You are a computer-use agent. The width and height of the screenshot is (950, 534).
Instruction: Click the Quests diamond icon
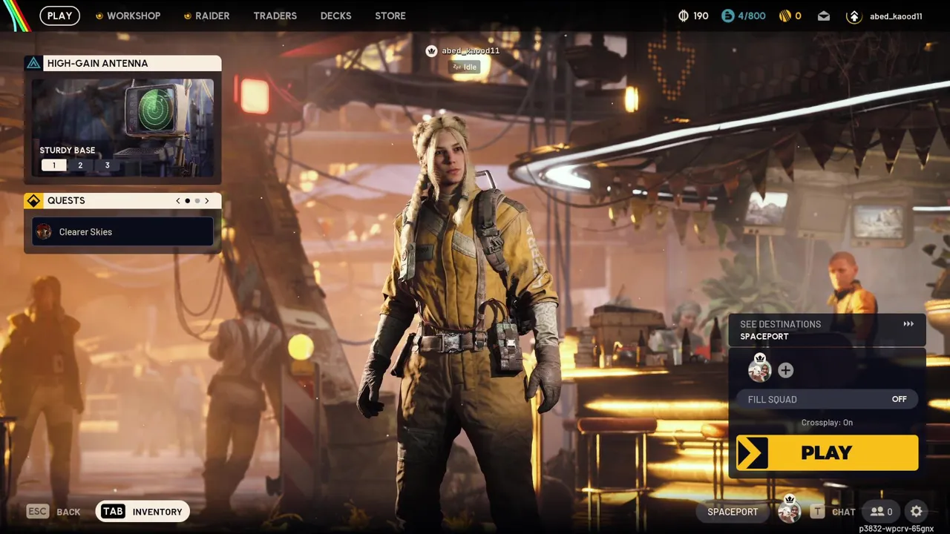coord(33,201)
